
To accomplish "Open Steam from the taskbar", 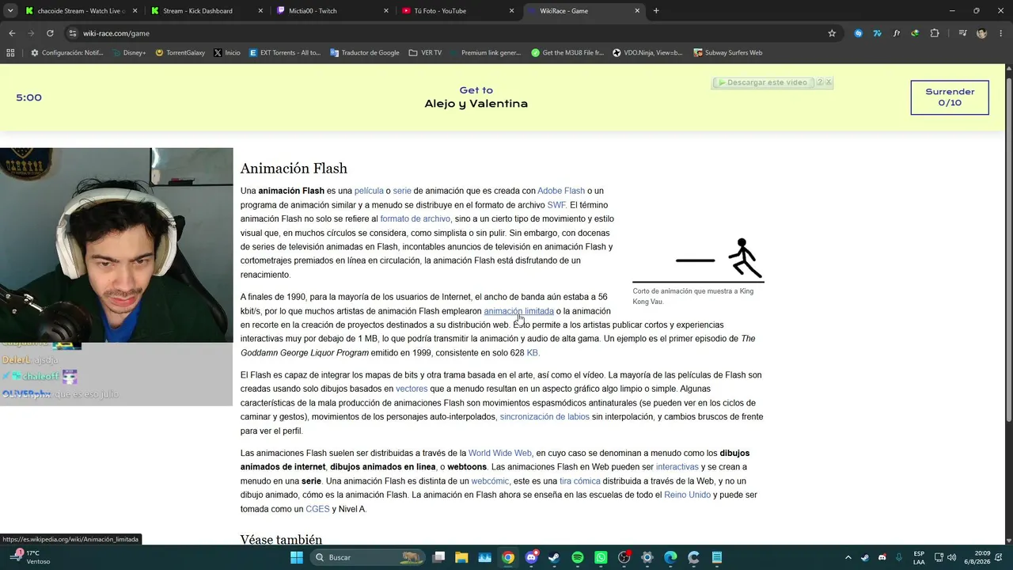I will click(554, 557).
